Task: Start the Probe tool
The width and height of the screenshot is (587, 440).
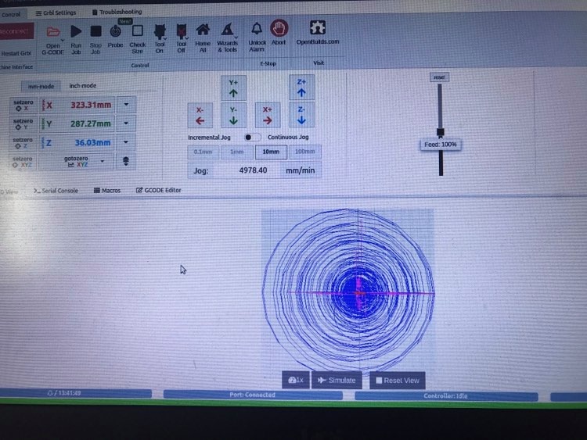Action: click(116, 34)
